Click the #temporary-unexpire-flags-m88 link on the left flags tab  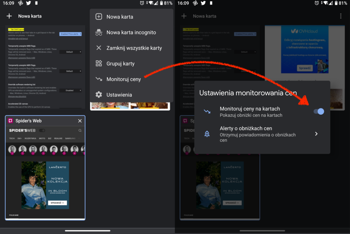[x=22, y=58]
